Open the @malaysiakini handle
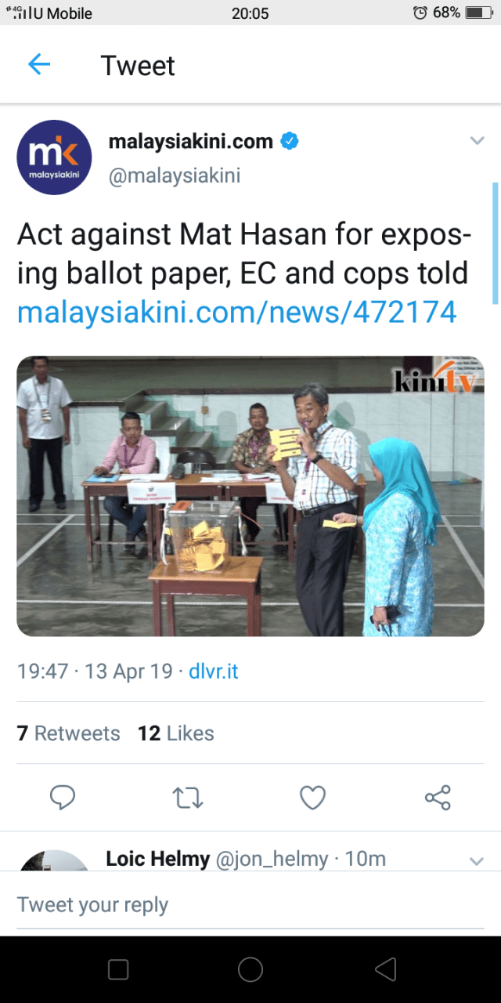This screenshot has height=1003, width=501. [175, 176]
